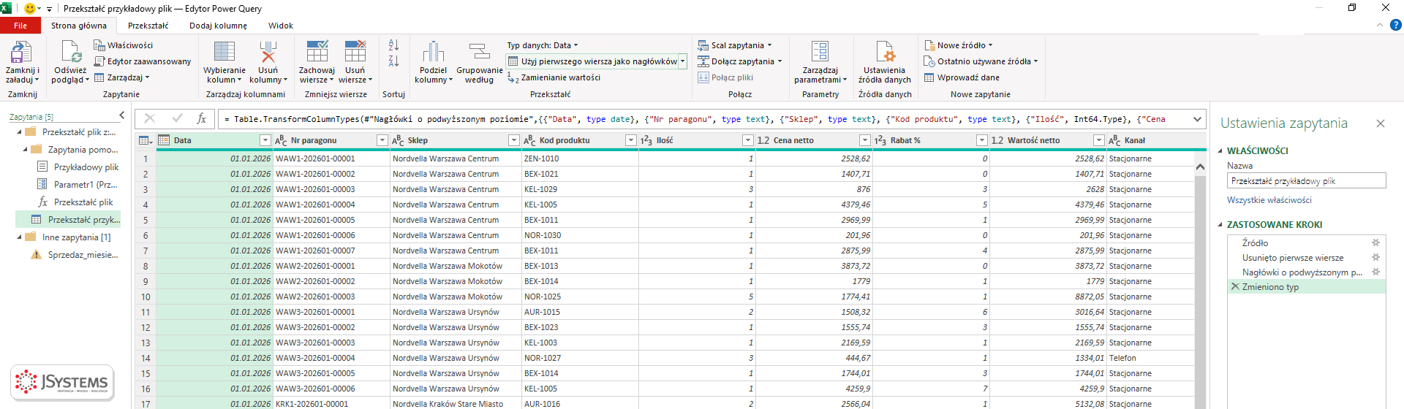Screen dimensions: 1404x409
Task: Click Zamienianie wartości
Action: (554, 77)
